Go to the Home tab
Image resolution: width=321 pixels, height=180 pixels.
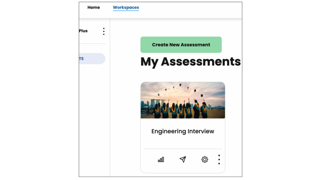pyautogui.click(x=94, y=7)
